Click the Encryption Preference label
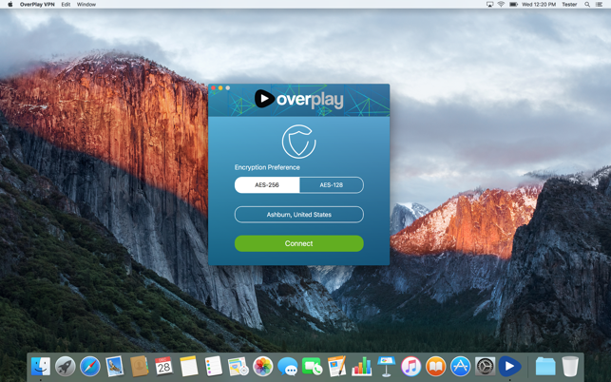 pos(267,167)
